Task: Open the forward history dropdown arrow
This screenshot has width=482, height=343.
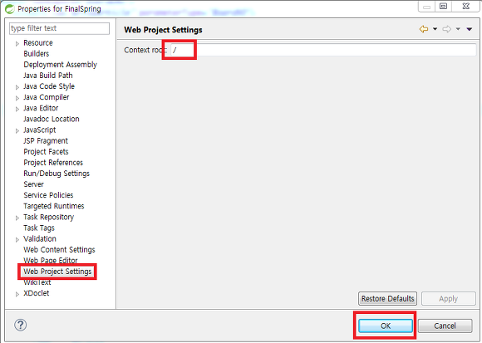Action: coord(458,29)
